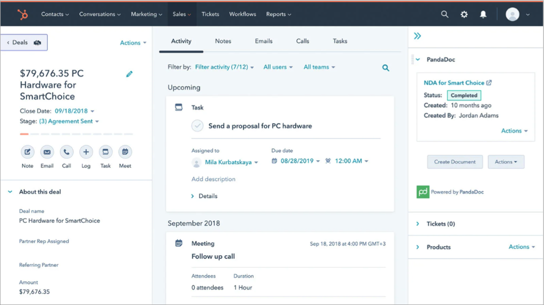The image size is (544, 305).
Task: Open the Stage Agreement Sent dropdown
Action: (x=69, y=121)
